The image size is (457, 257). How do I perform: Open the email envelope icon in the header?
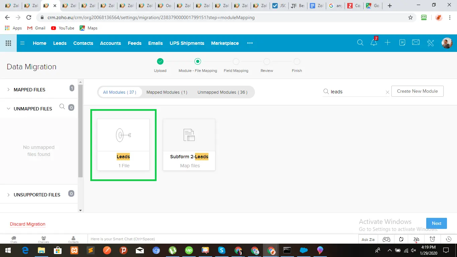click(416, 42)
